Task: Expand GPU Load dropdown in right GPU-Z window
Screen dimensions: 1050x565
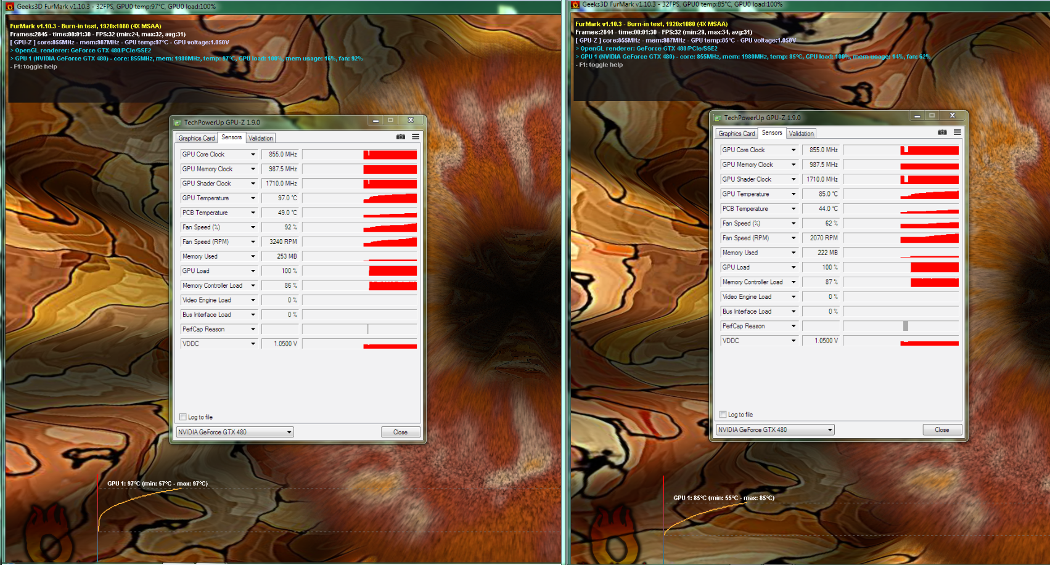Action: pyautogui.click(x=794, y=267)
